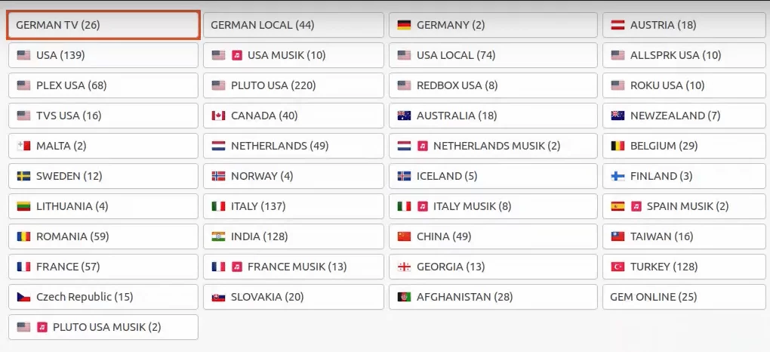Open the GERMAN TV (26) category

[103, 25]
